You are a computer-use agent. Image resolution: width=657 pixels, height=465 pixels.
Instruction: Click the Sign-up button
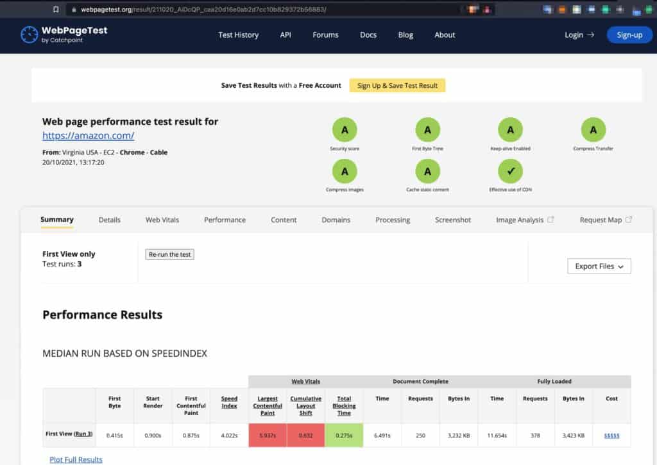tap(629, 35)
